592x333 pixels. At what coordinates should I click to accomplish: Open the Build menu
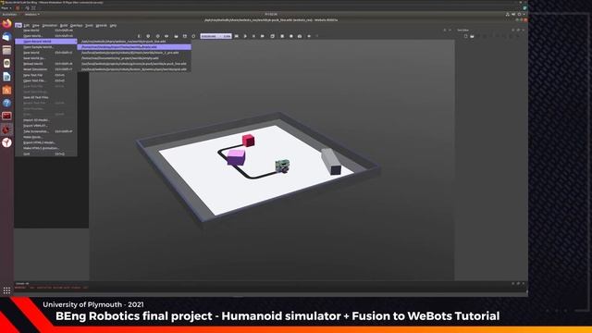click(x=64, y=25)
